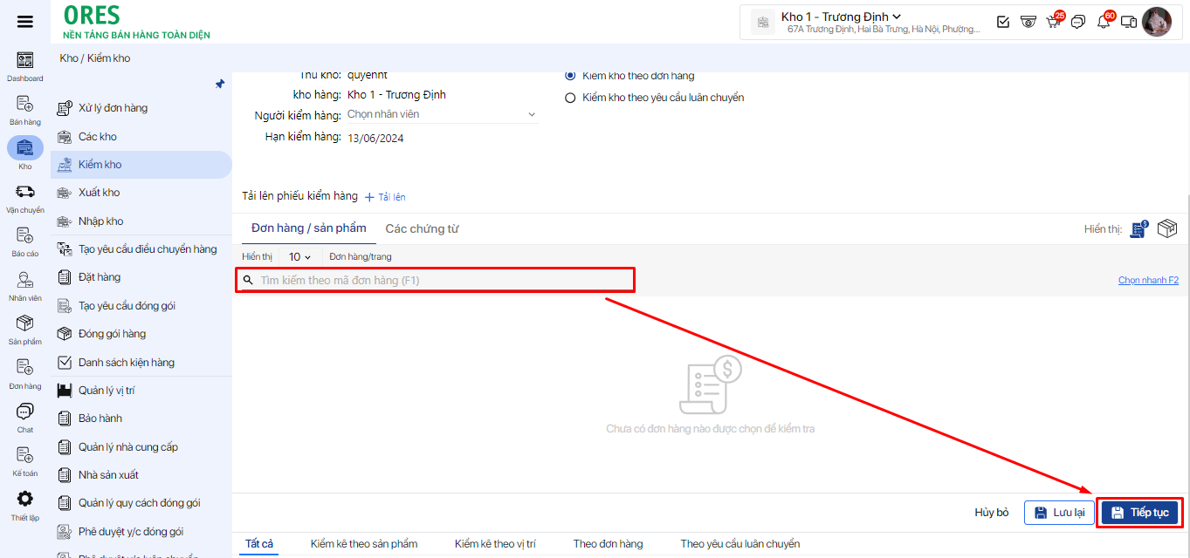Select Kiểm kho theo đơn hàng radio
Image resolution: width=1190 pixels, height=558 pixels.
[571, 76]
